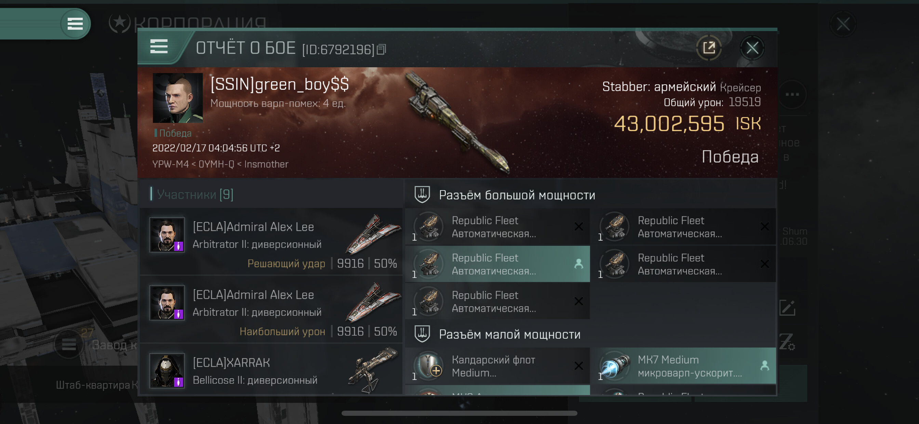Click the YPW-M4 location link
The image size is (919, 424).
tap(171, 164)
